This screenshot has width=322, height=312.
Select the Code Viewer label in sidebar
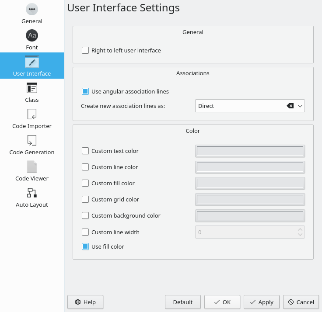click(x=32, y=178)
